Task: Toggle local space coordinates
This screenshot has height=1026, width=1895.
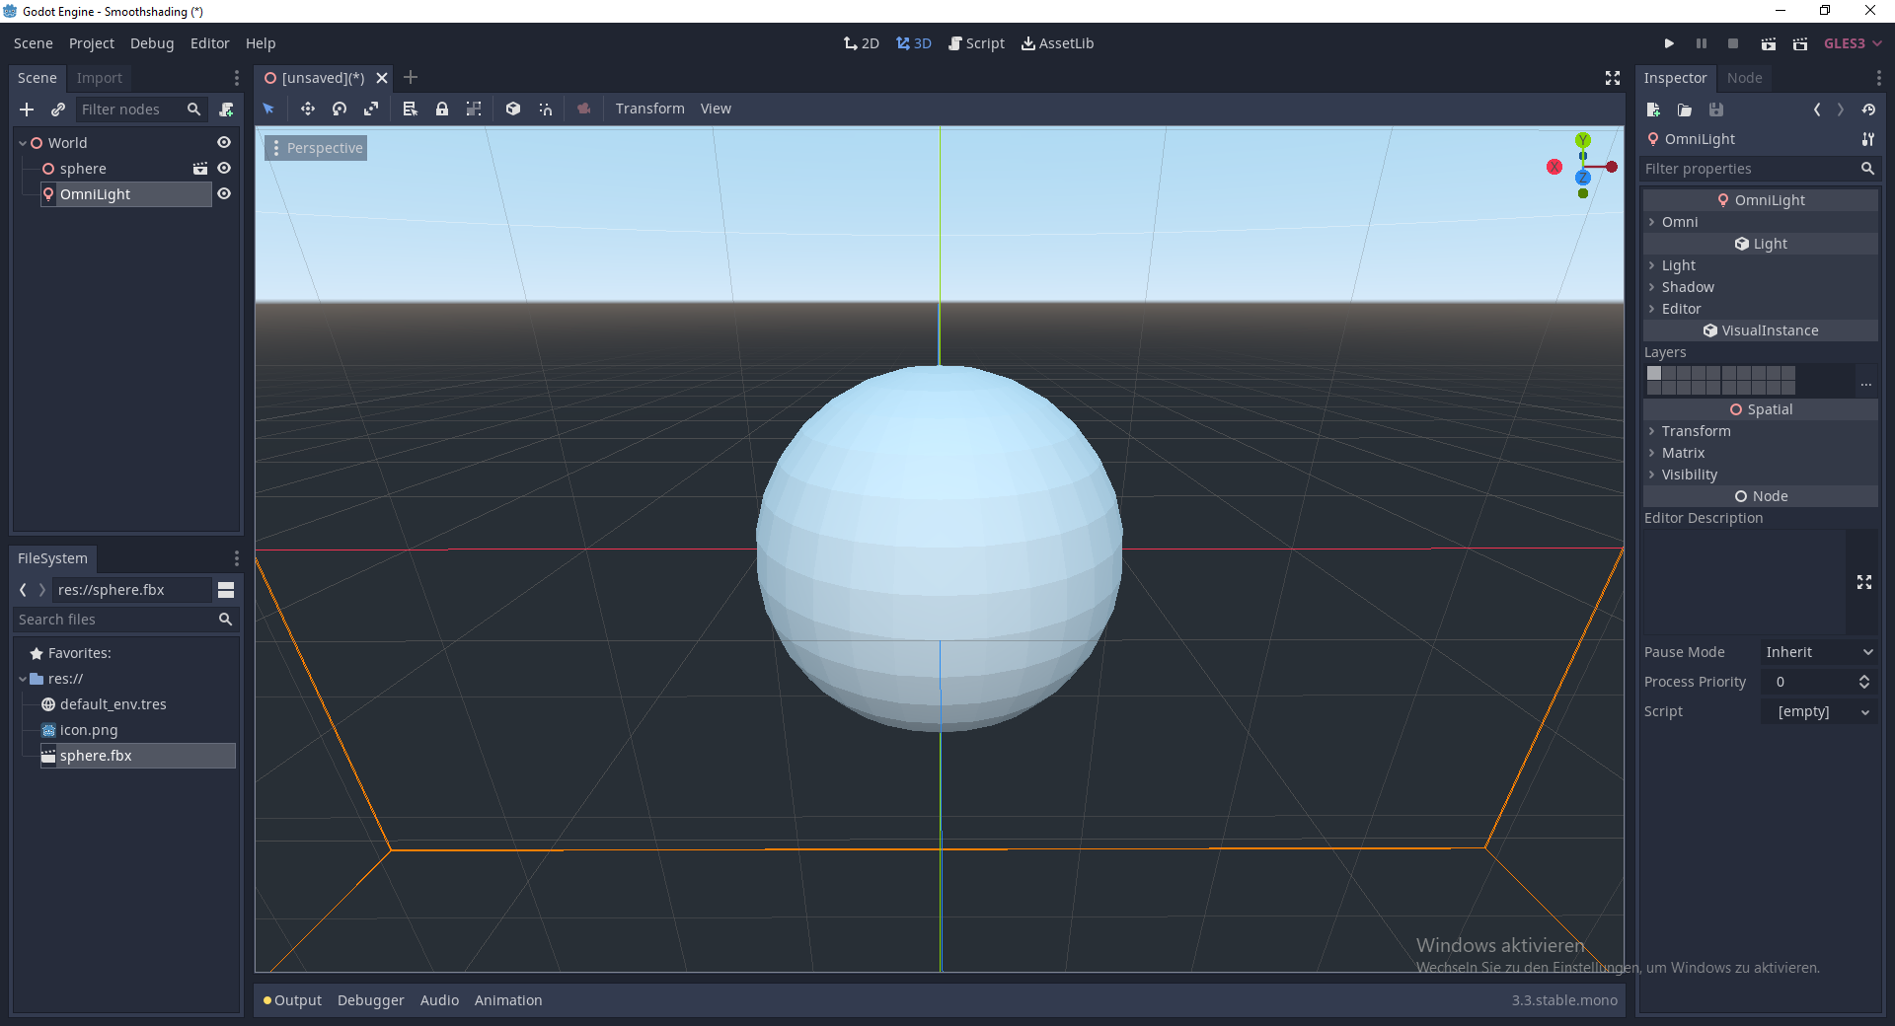Action: pyautogui.click(x=512, y=109)
